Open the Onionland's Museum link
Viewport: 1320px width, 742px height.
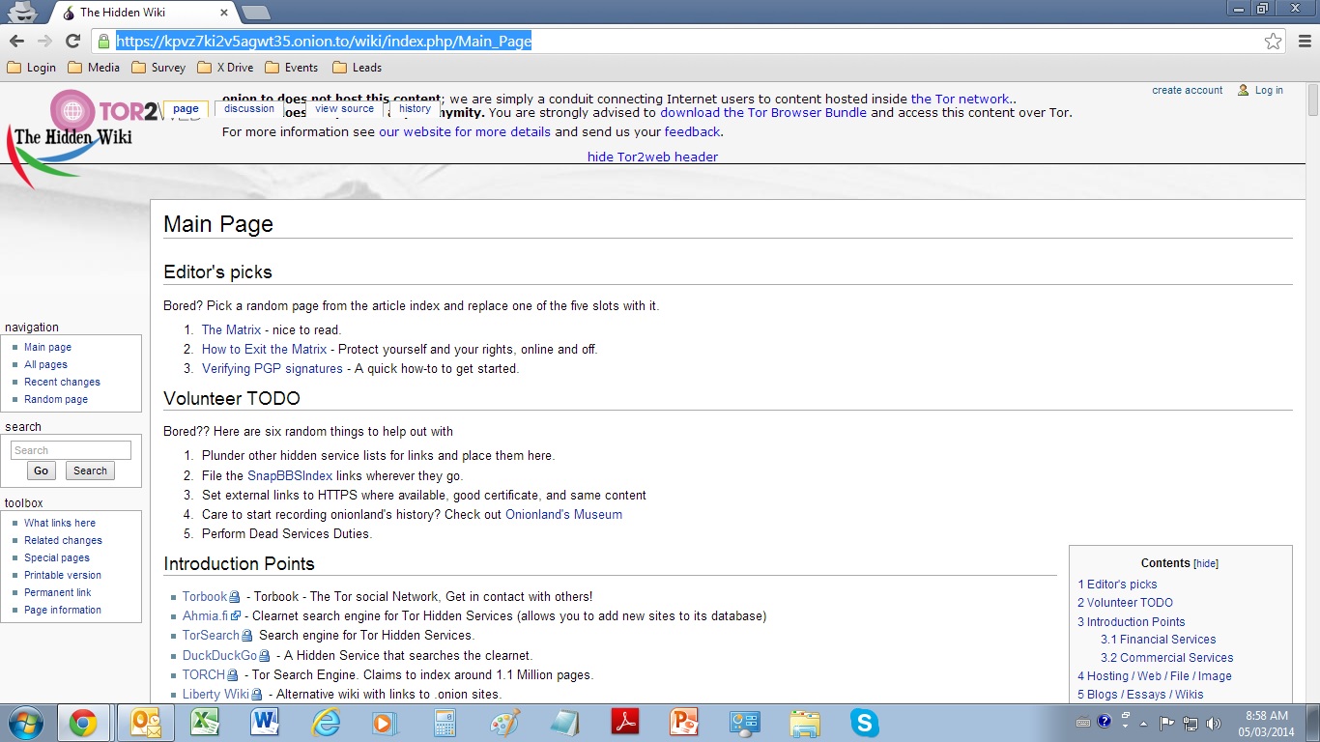tap(563, 515)
